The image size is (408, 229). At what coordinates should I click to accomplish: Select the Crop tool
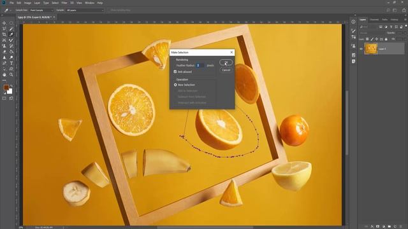click(4, 34)
